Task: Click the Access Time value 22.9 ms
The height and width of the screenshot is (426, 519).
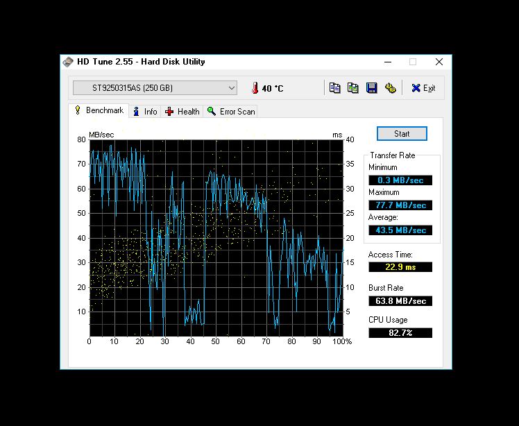Action: 400,267
